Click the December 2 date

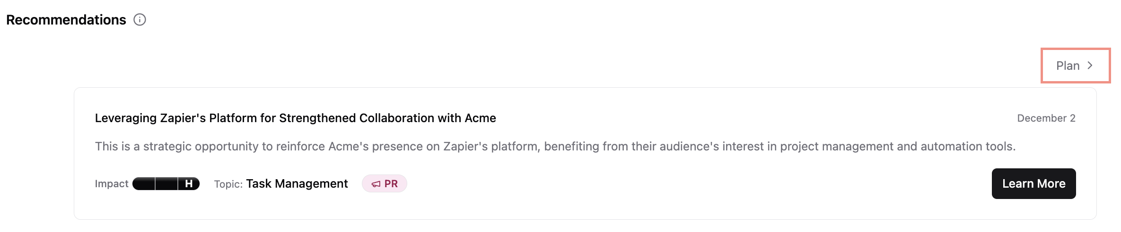(1046, 118)
